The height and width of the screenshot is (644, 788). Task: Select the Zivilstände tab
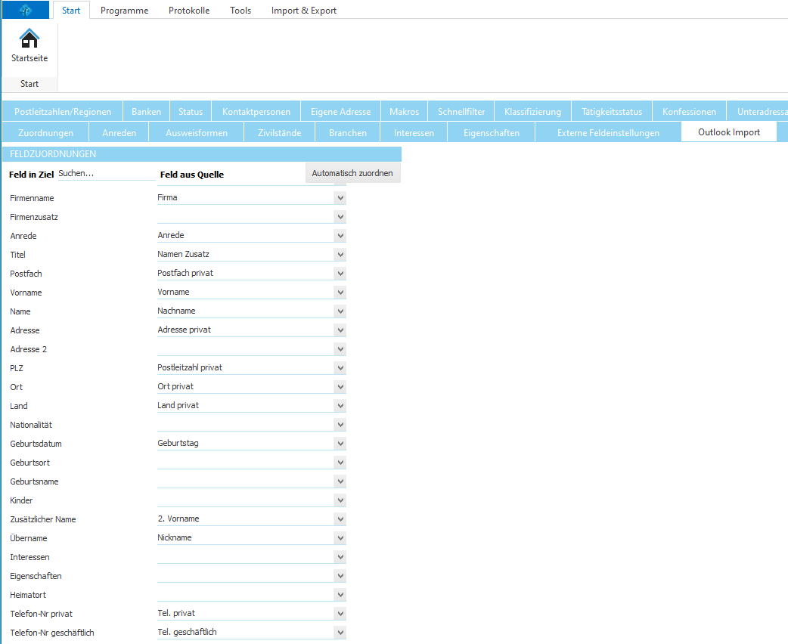pos(279,133)
